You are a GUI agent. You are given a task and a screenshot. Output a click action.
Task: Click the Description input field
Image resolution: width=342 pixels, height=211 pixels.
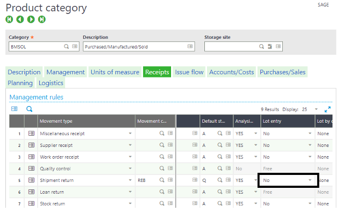(139, 46)
